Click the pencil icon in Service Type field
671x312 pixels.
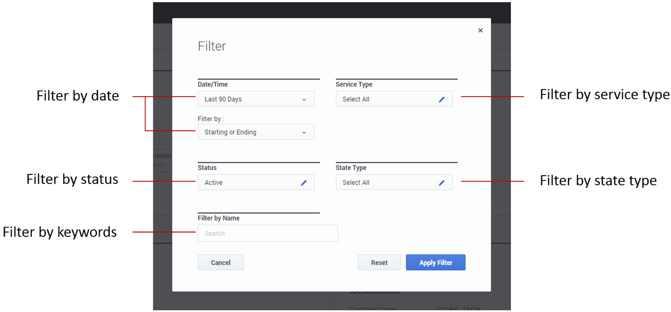coord(442,100)
